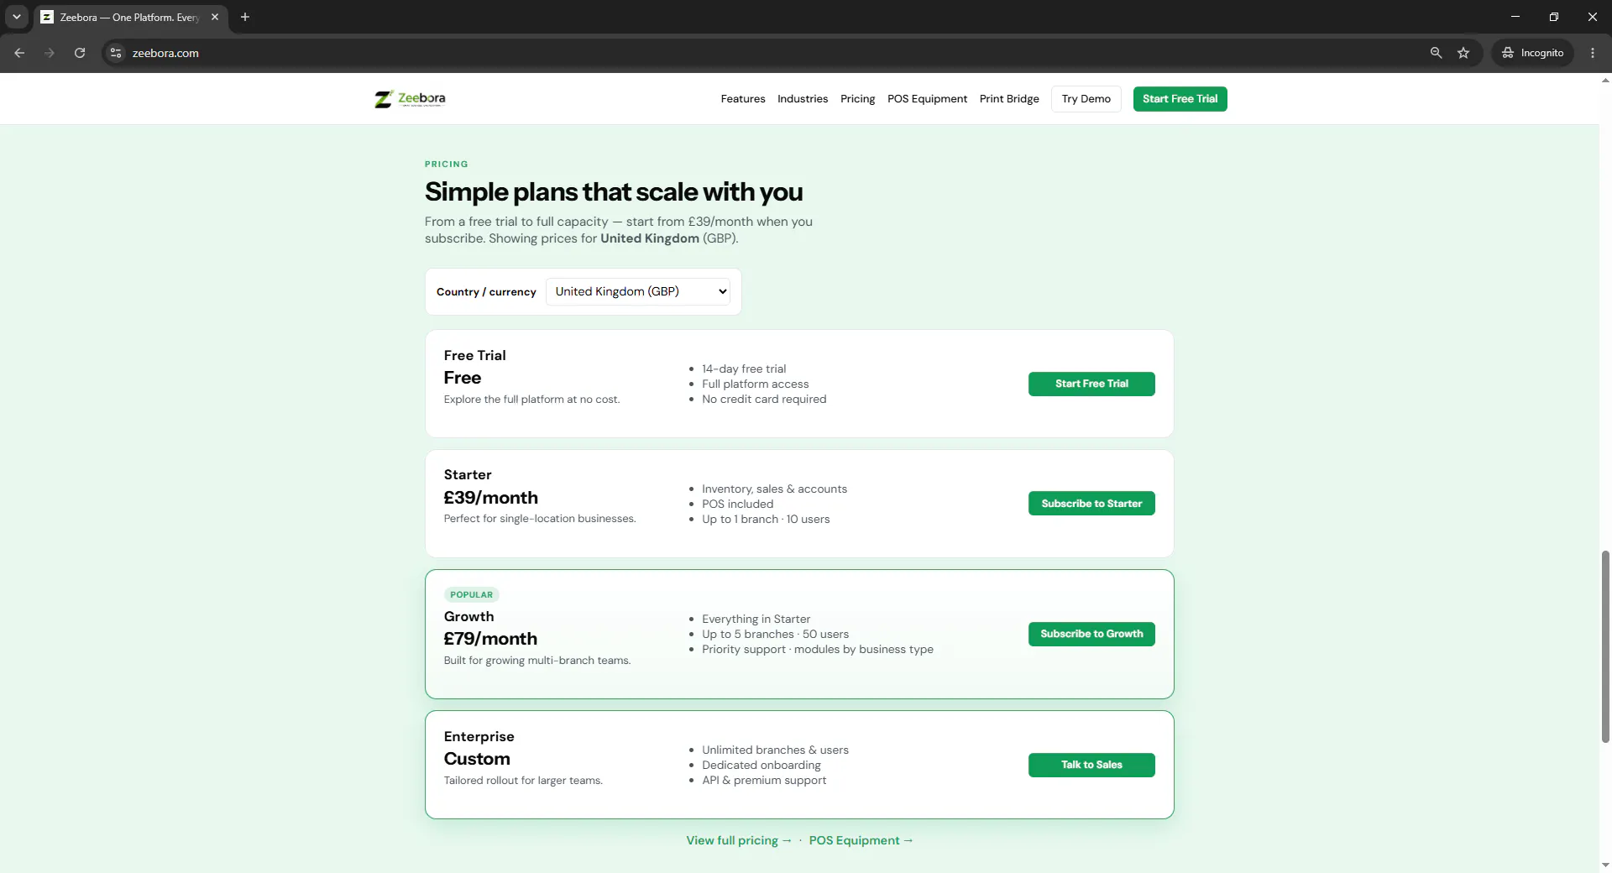
Task: Click the page vertical scrollbar thumb
Action: (x=1605, y=646)
